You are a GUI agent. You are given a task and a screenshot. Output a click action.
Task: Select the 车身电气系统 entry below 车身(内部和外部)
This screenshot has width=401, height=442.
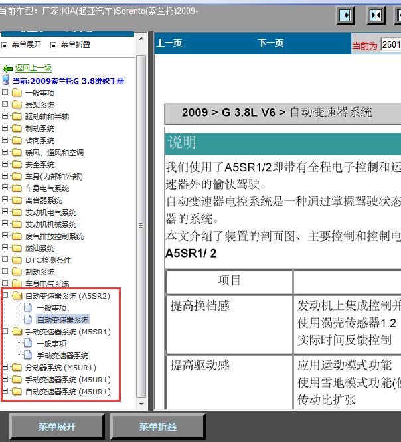(47, 188)
